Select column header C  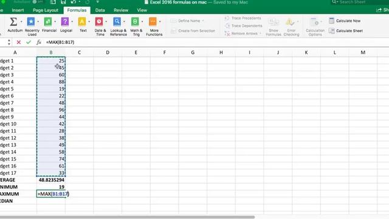(x=80, y=52)
